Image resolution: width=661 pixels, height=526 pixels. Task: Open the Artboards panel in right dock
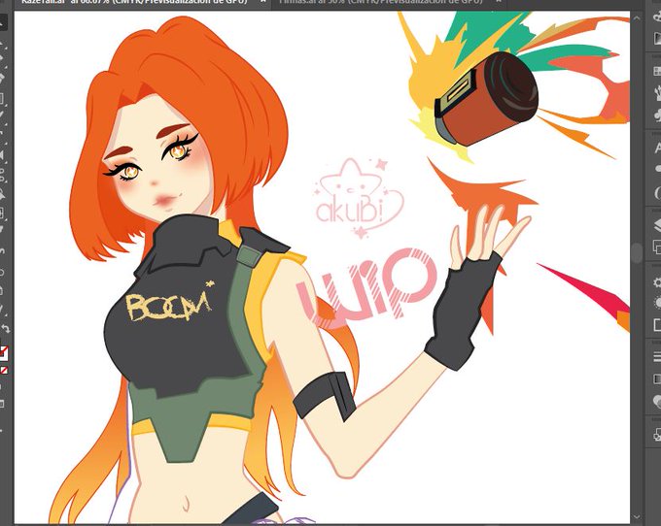pos(657,247)
